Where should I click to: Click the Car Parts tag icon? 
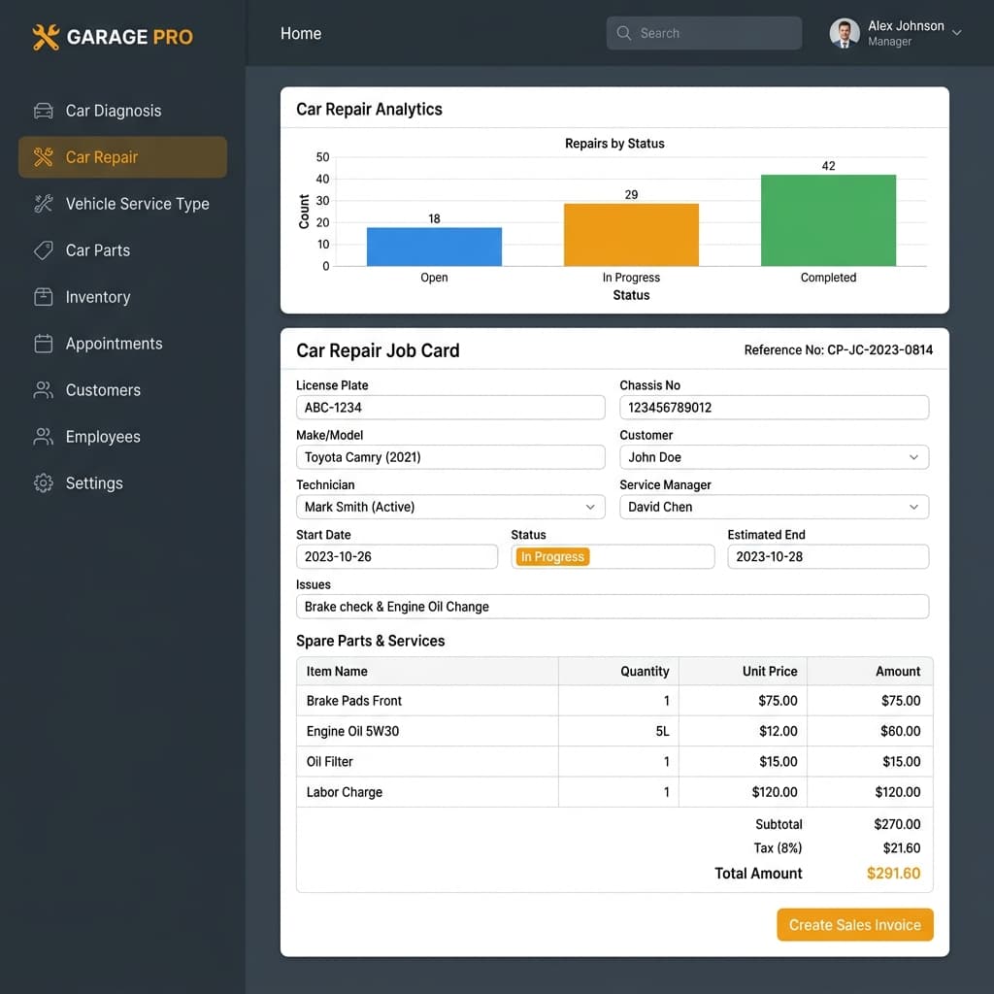coord(43,250)
